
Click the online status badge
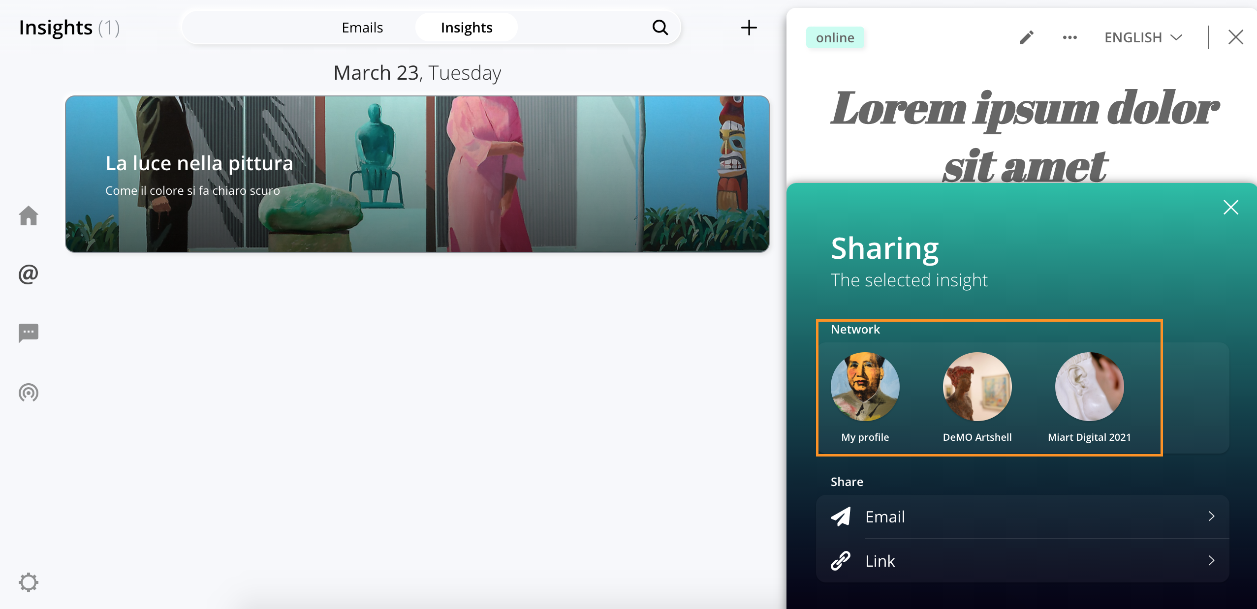coord(835,37)
